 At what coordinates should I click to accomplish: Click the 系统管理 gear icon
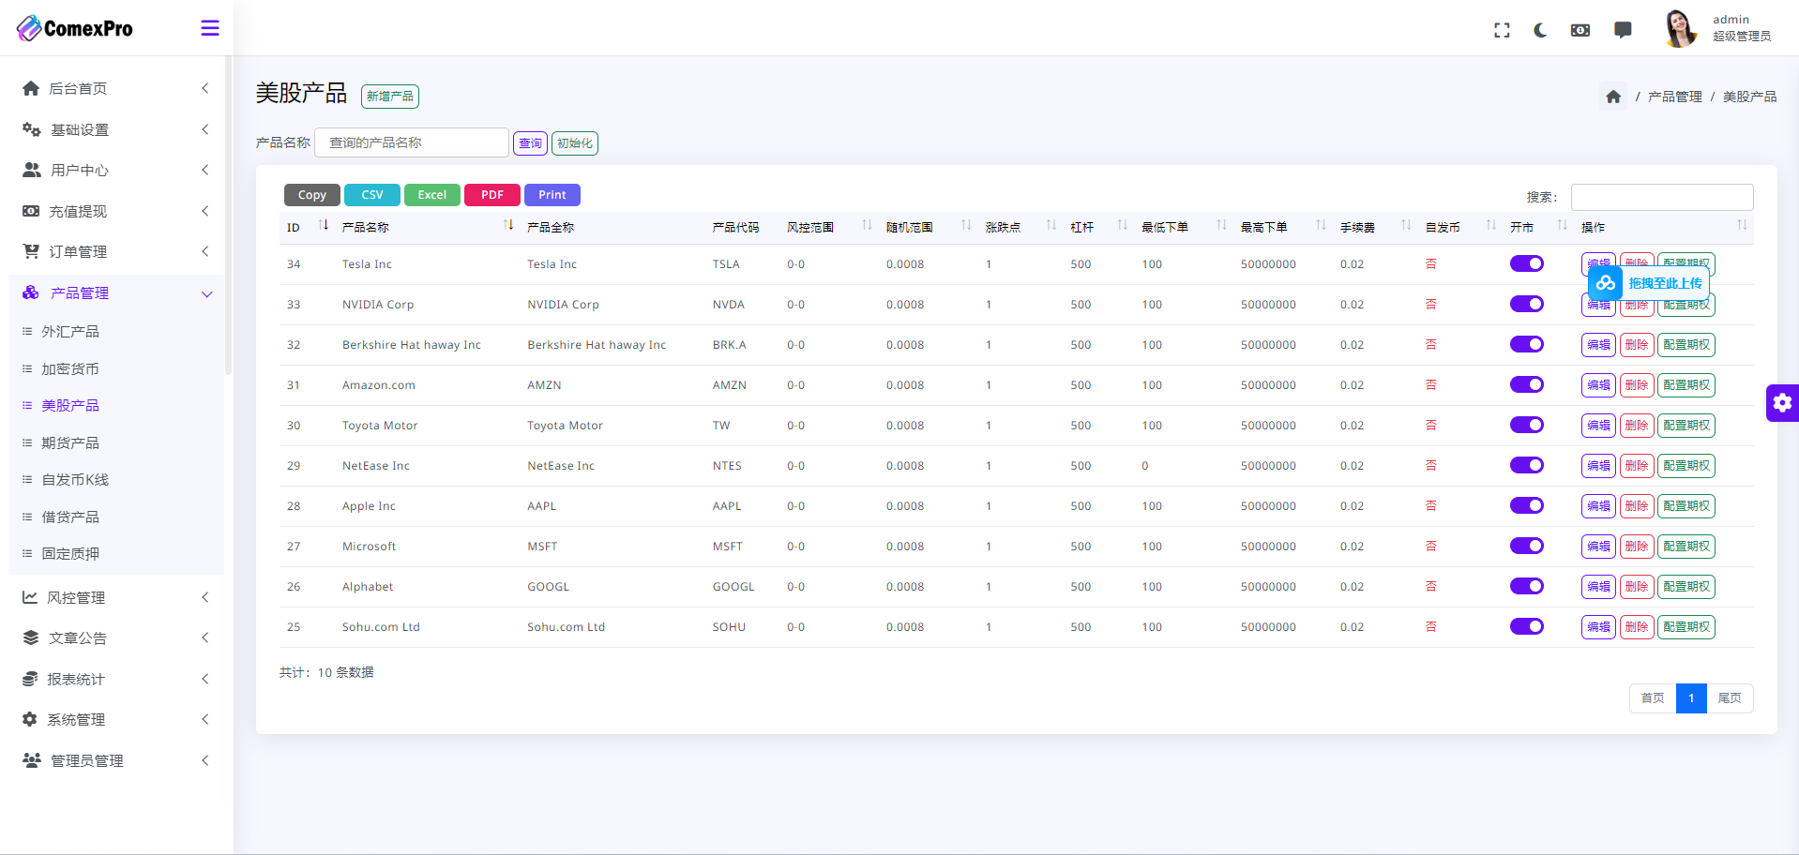[30, 719]
